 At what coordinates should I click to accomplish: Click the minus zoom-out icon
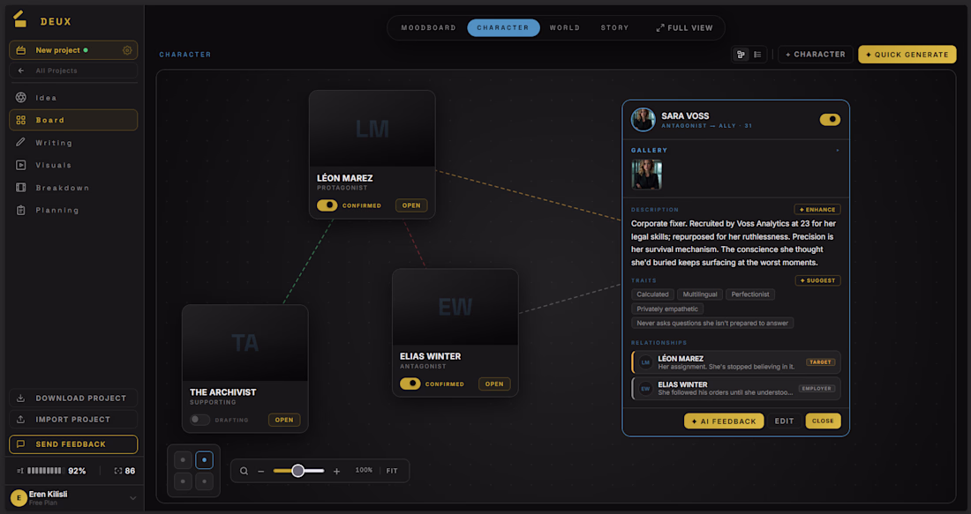pyautogui.click(x=260, y=472)
